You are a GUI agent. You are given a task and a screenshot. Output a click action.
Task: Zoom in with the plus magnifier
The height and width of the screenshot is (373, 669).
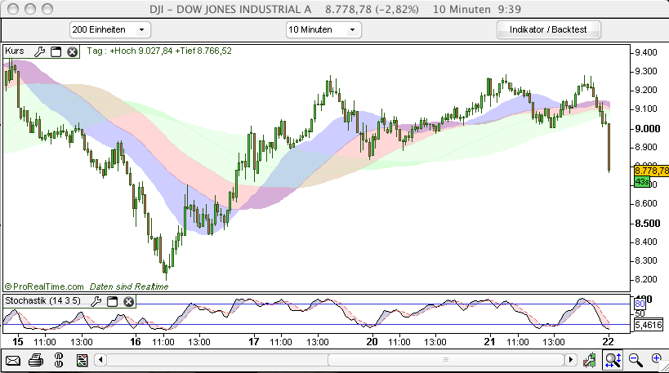pos(656,359)
